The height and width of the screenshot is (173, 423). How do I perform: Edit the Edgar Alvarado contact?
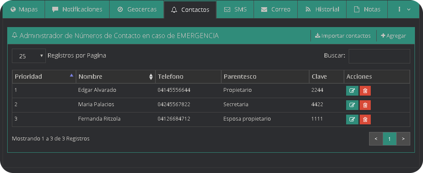click(352, 91)
